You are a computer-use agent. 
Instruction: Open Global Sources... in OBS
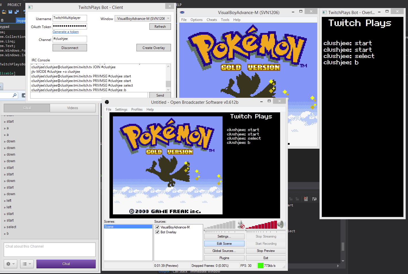(x=224, y=251)
